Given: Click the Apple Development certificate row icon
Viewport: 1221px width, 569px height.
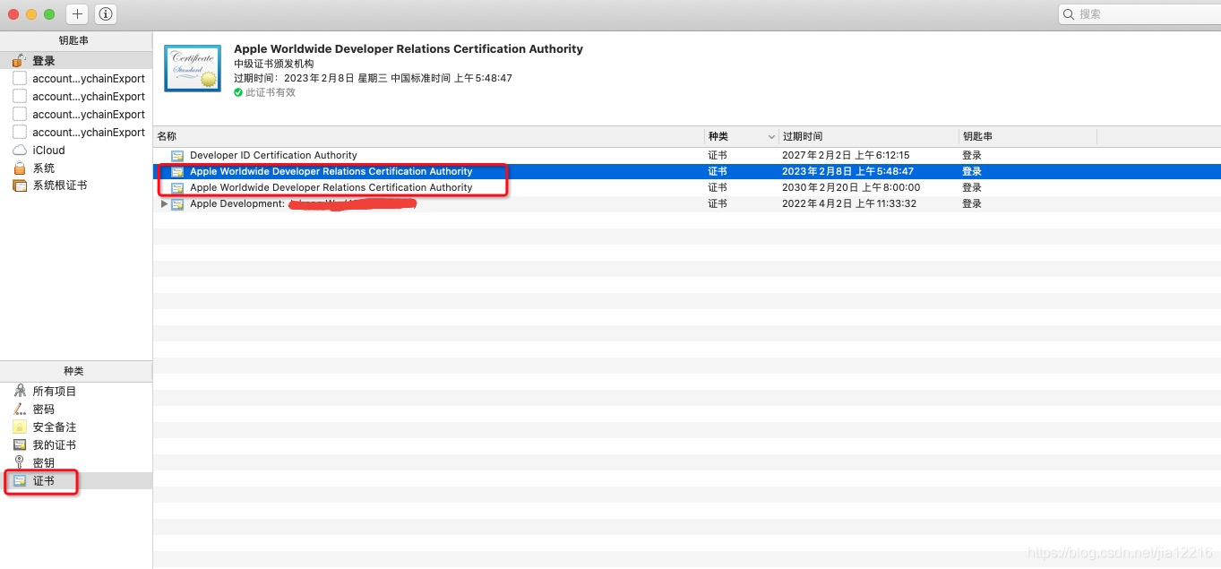Looking at the screenshot, I should (177, 203).
